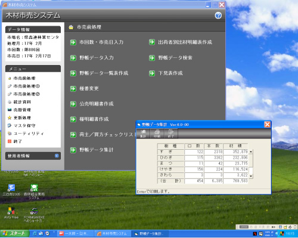
Task: Click the けやき 口数 value 156
Action: tap(194, 169)
